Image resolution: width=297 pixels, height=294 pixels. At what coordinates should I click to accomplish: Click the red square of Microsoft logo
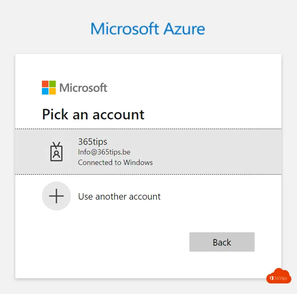pyautogui.click(x=45, y=84)
